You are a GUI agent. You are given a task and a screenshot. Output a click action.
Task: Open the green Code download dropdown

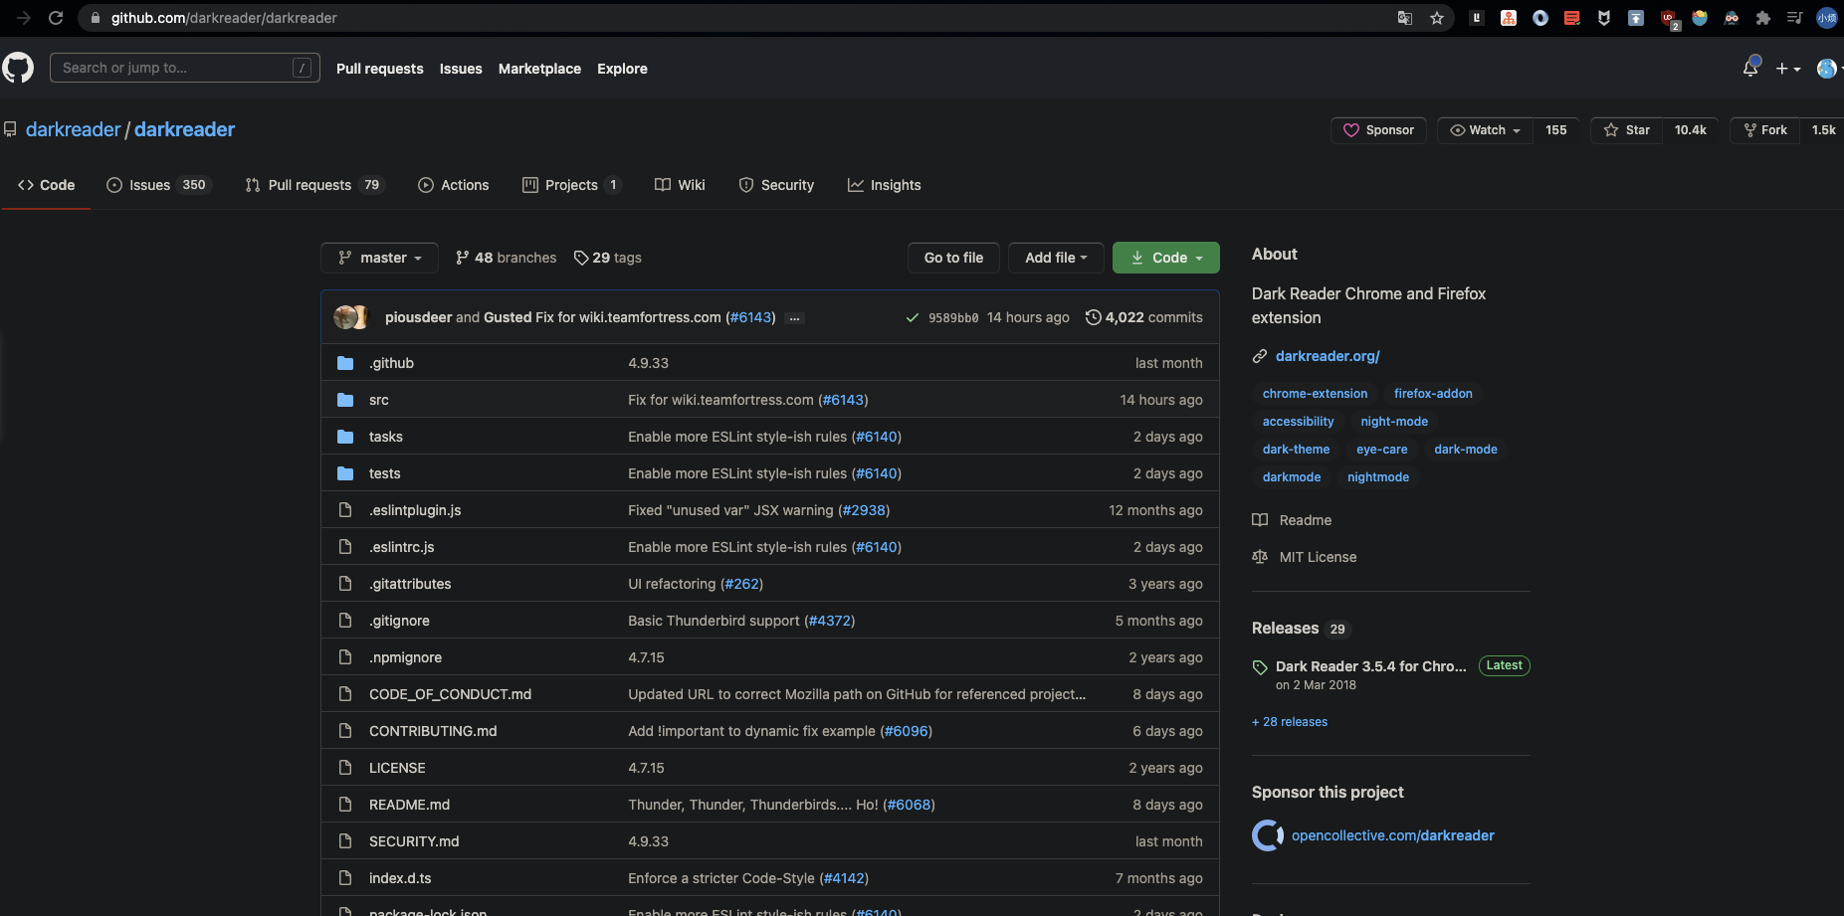click(x=1166, y=258)
